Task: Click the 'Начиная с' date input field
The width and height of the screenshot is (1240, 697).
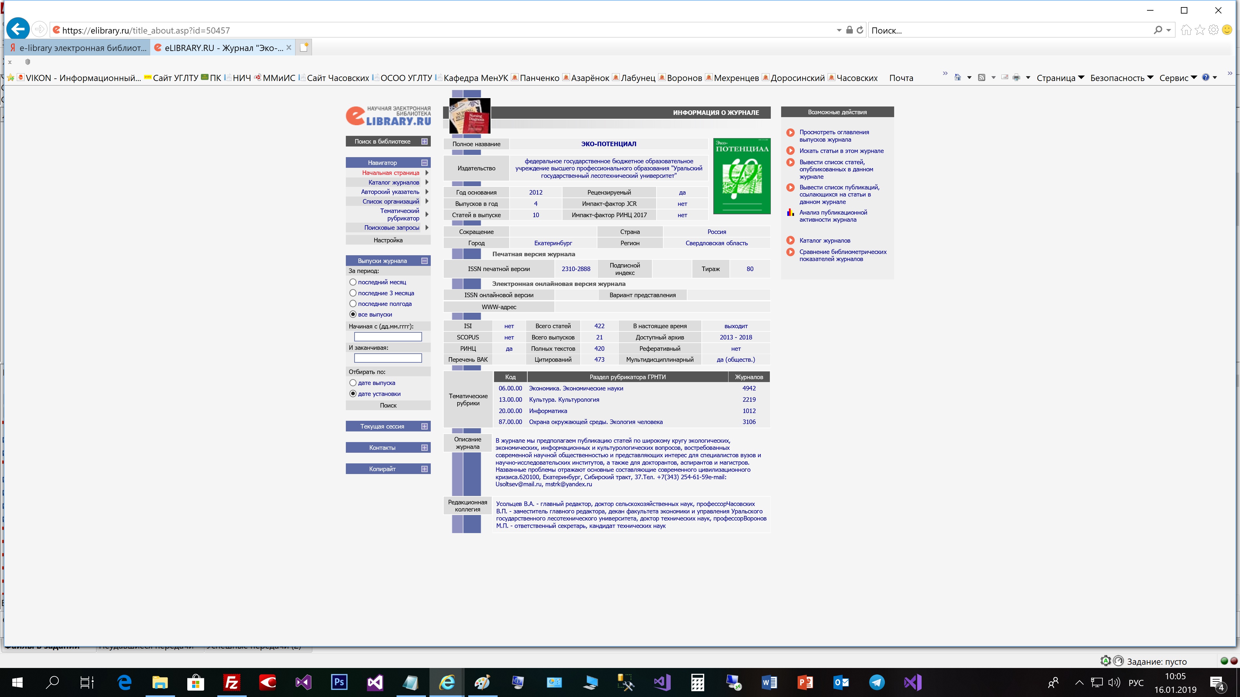Action: [x=387, y=337]
